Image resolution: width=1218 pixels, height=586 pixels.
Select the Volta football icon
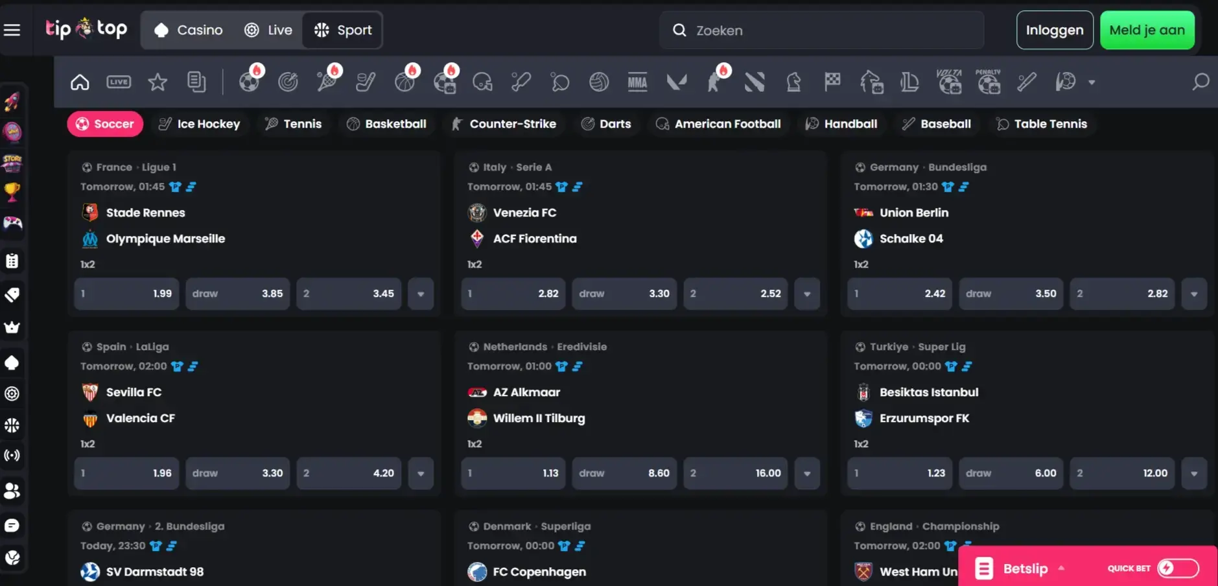(949, 82)
